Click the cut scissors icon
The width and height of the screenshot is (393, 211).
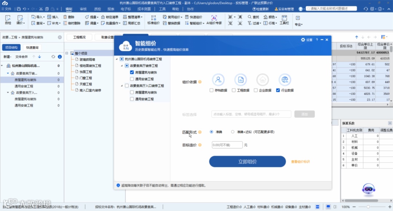tap(41, 9)
